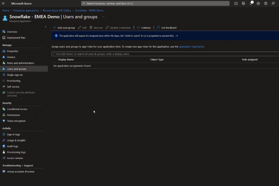The height and width of the screenshot is (186, 279).
Task: Click the Sign-in logs icon
Action: coord(4,134)
